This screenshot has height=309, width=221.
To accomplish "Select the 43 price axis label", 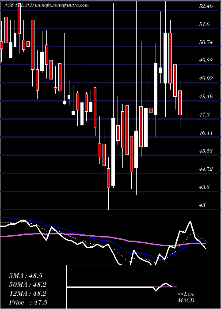I will click(202, 205).
